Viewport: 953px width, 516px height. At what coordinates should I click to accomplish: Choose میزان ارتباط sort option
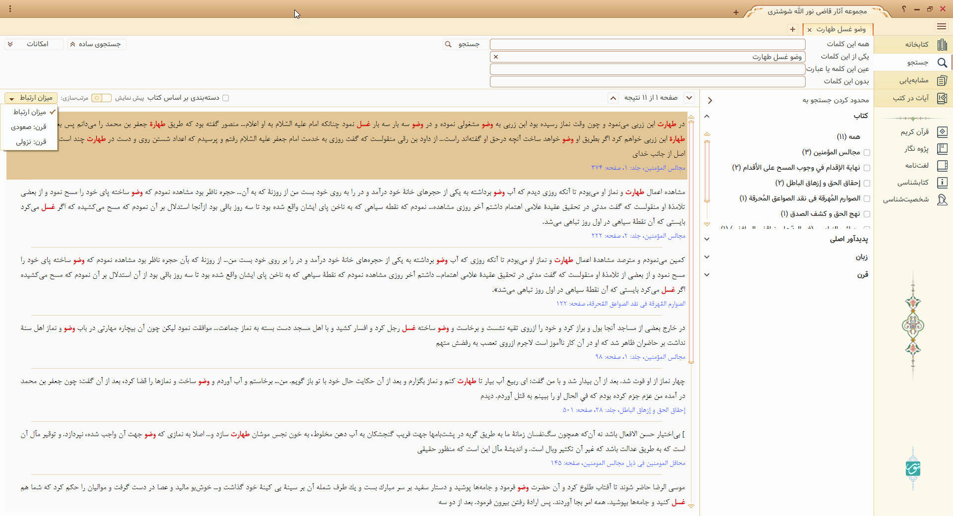click(x=29, y=112)
